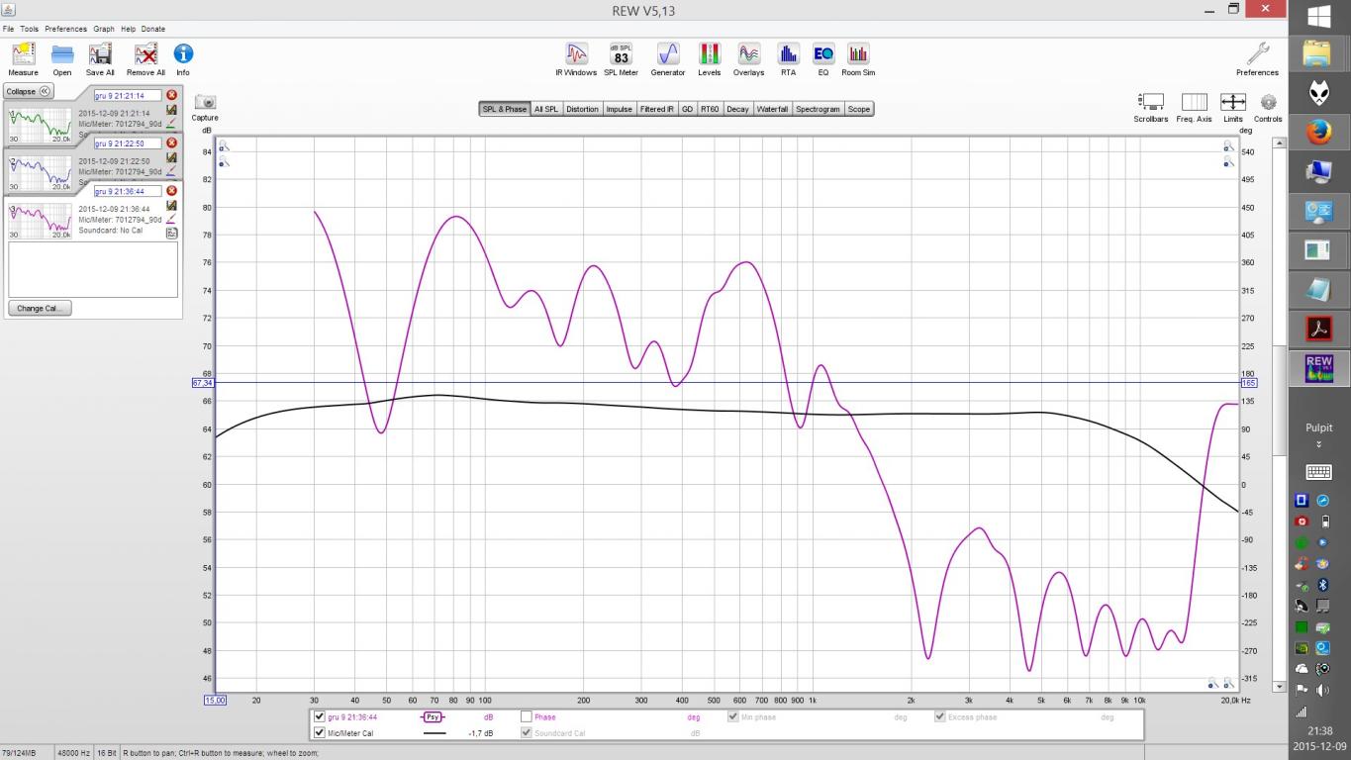Screen dimensions: 1351x760
Task: Open Preferences wrench icon
Action: tap(1257, 59)
